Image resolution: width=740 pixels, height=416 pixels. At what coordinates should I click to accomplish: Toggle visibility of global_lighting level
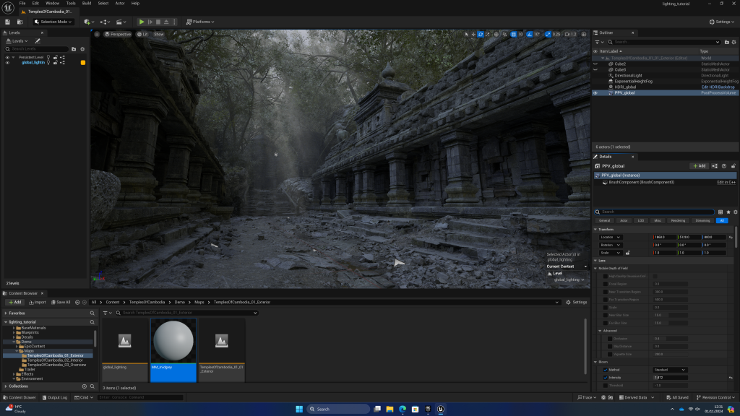pyautogui.click(x=7, y=62)
